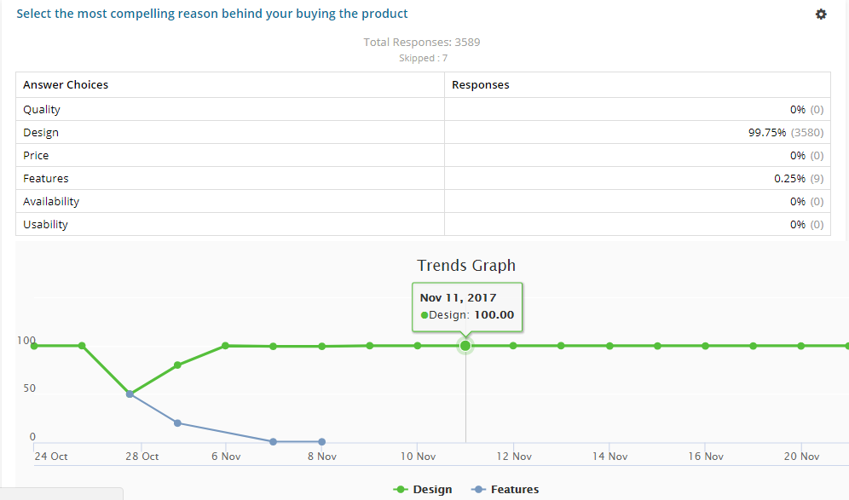The width and height of the screenshot is (849, 500).
Task: Click the Usability answer choice row
Action: 423,224
